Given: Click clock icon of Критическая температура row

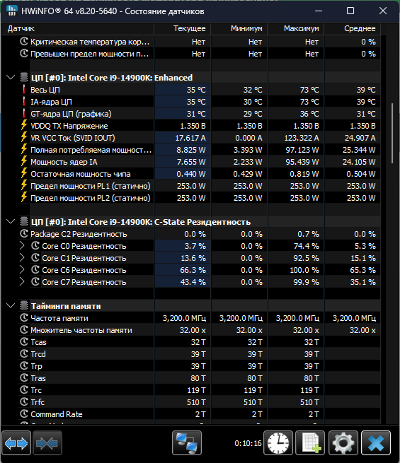Looking at the screenshot, I should (24, 42).
